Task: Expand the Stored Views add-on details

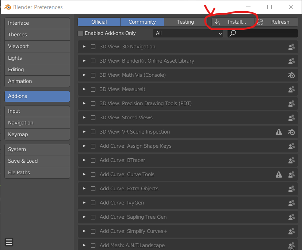Action: (x=84, y=118)
